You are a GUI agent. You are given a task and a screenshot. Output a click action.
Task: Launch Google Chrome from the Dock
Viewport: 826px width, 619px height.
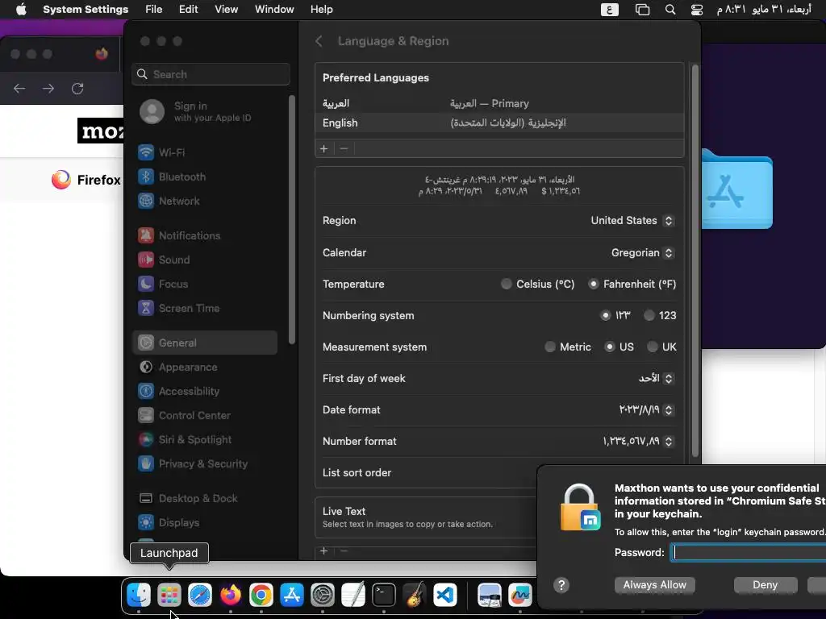pos(261,596)
